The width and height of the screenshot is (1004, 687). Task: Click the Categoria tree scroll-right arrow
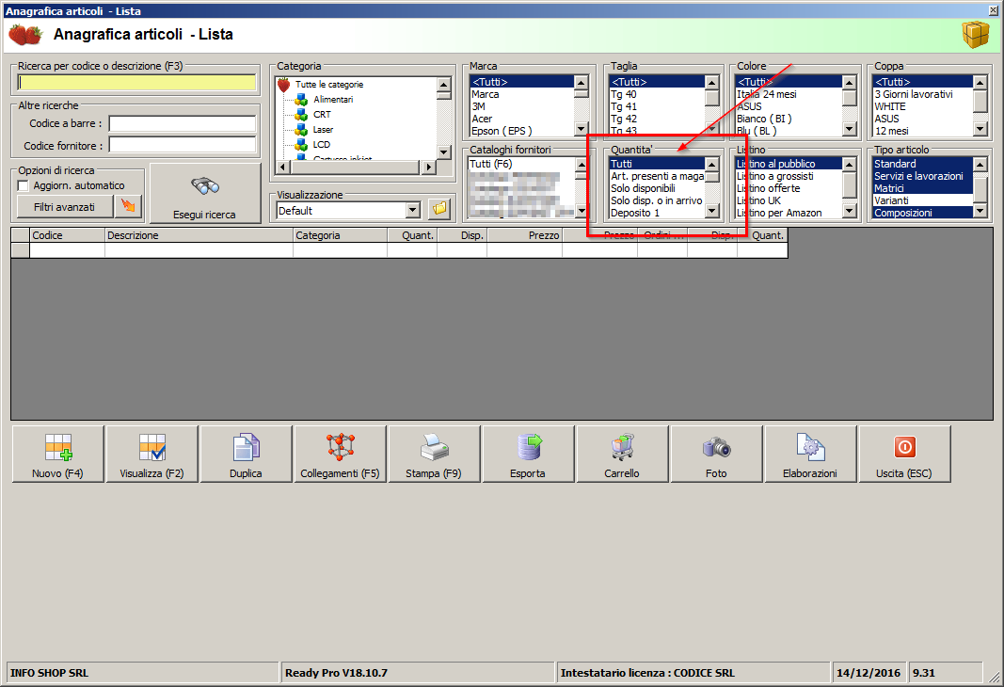[428, 168]
